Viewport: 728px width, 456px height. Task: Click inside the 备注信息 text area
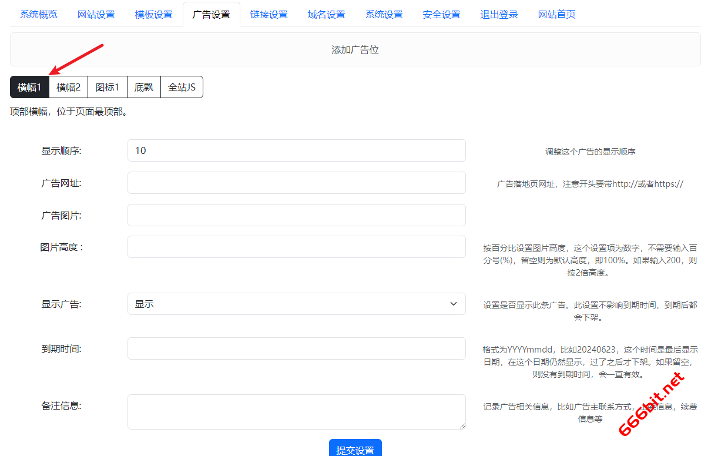(x=296, y=411)
